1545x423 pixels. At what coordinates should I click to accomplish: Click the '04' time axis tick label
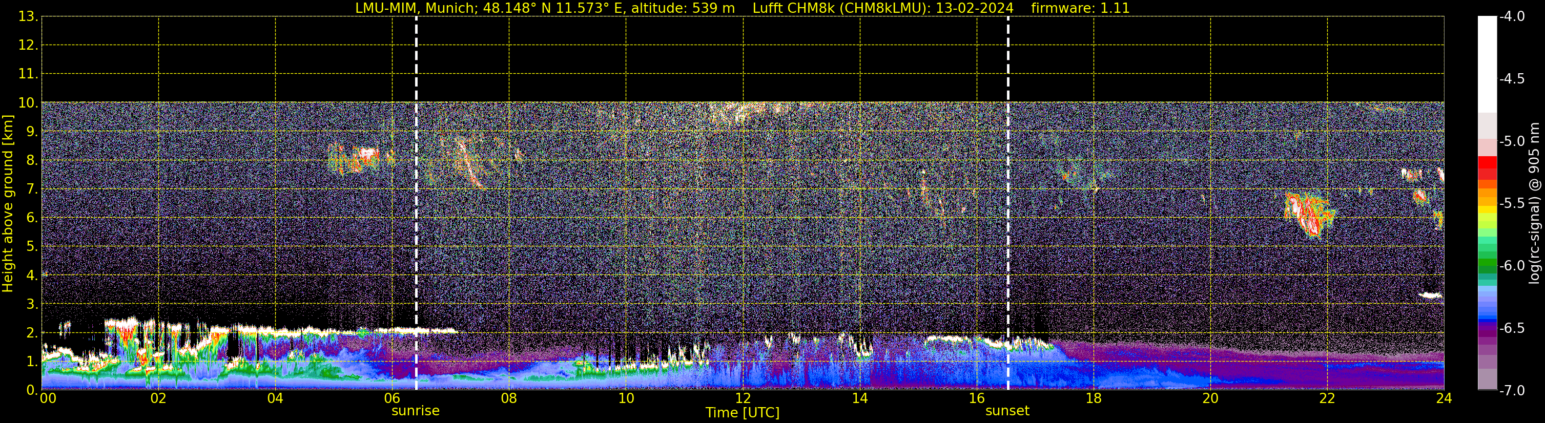(275, 398)
